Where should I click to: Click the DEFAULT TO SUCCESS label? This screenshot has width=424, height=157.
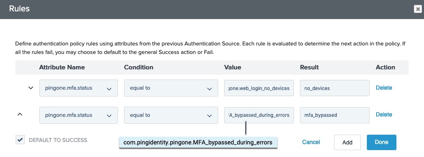pos(58,140)
